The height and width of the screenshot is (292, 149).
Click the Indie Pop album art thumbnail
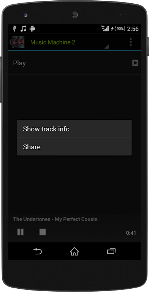(x=18, y=42)
